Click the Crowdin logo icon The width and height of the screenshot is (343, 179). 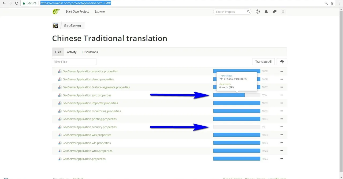(x=56, y=12)
